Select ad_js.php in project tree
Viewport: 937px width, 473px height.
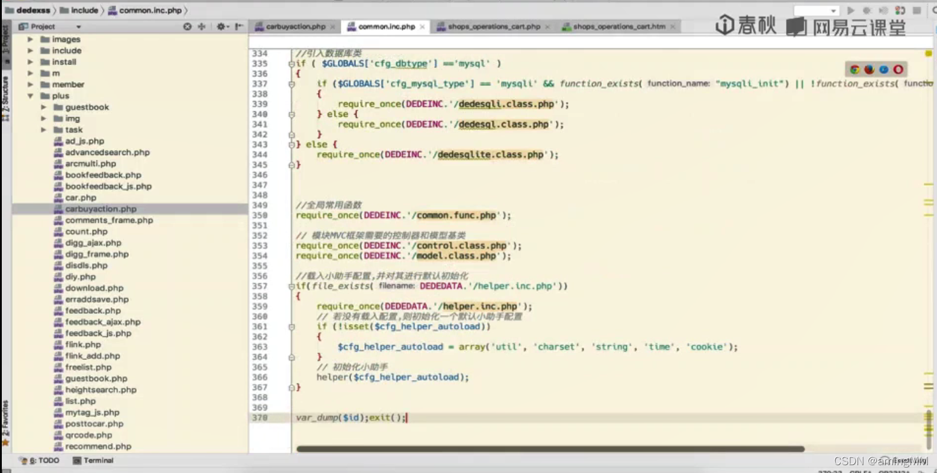pyautogui.click(x=84, y=141)
